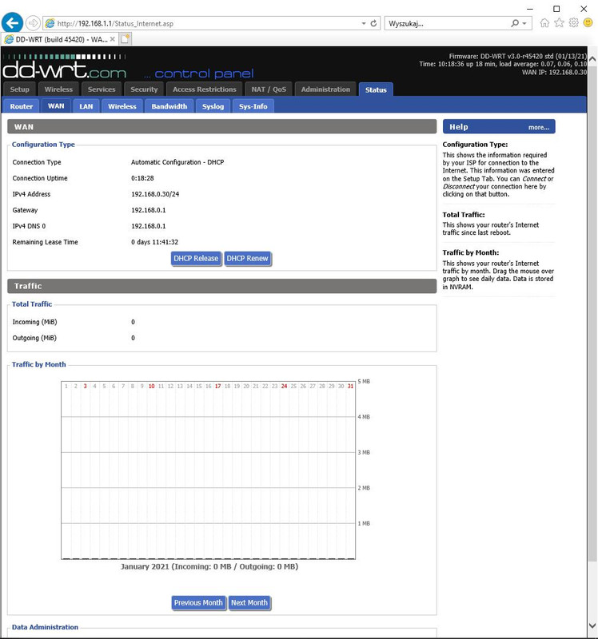This screenshot has height=639, width=598.
Task: Click the search magnifier icon
Action: 515,23
